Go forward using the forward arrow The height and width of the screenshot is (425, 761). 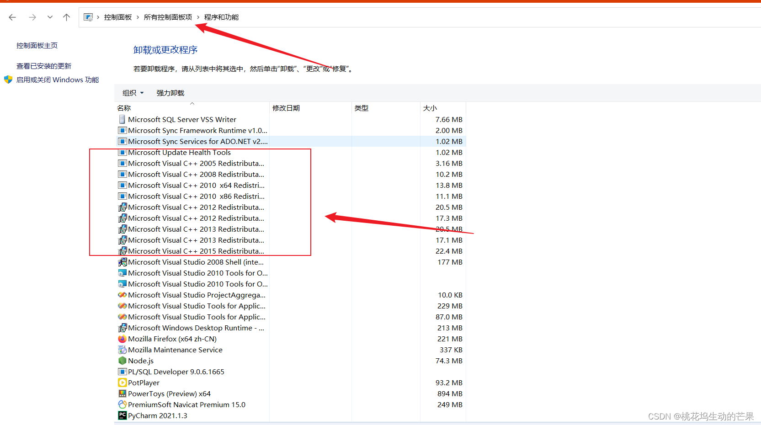click(32, 17)
